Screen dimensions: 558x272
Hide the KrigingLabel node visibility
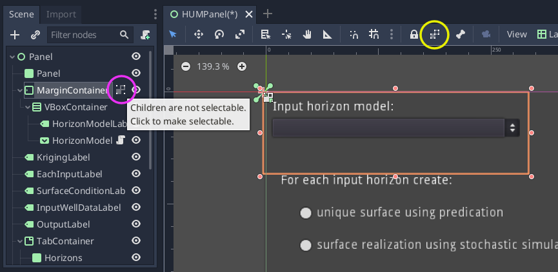[x=136, y=157]
